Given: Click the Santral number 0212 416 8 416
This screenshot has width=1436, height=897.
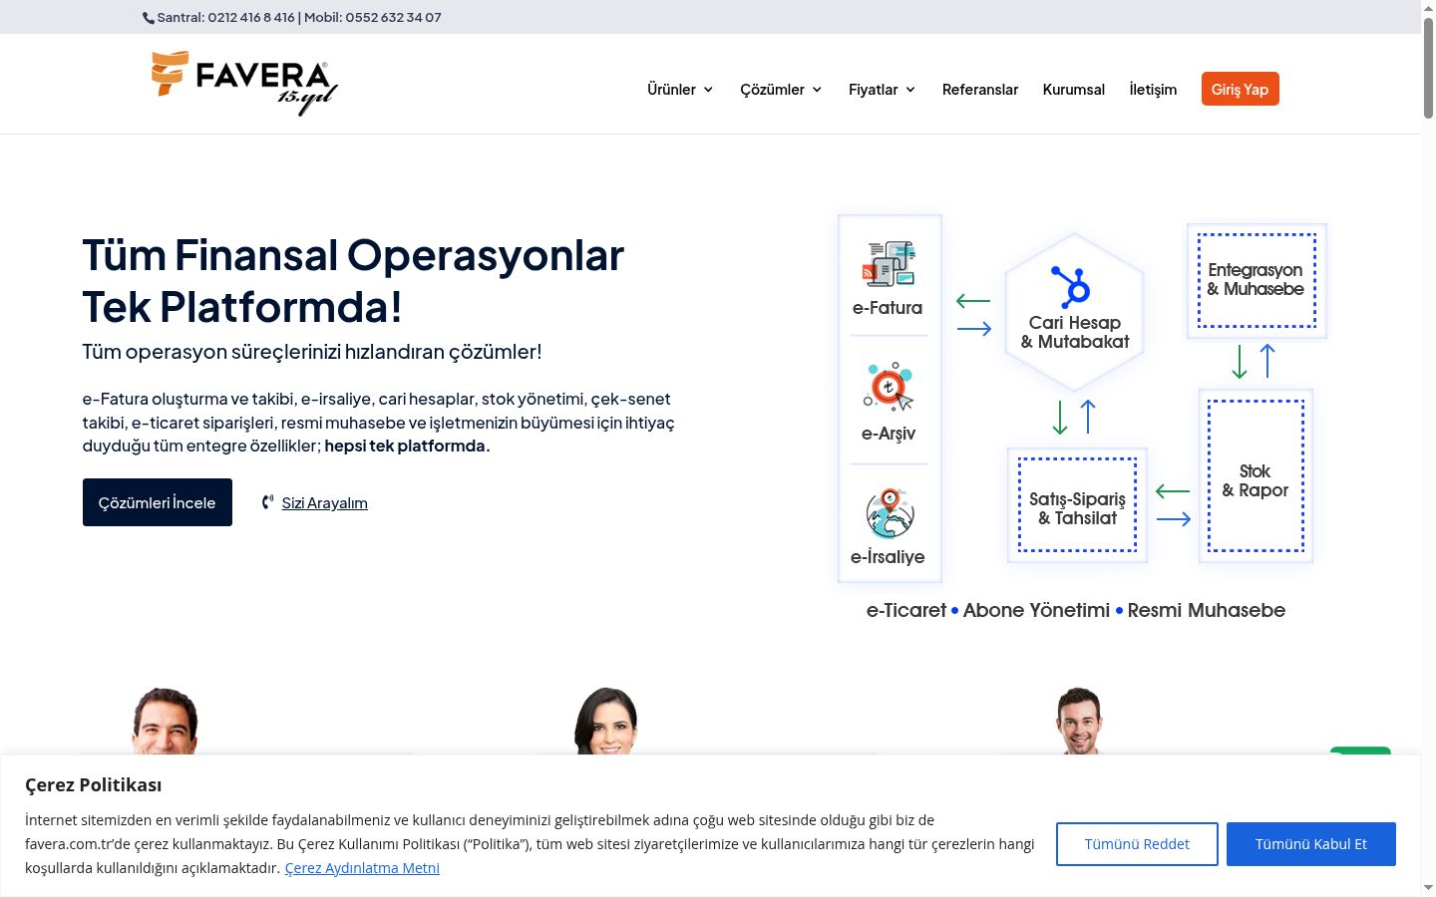Looking at the screenshot, I should pyautogui.click(x=251, y=18).
